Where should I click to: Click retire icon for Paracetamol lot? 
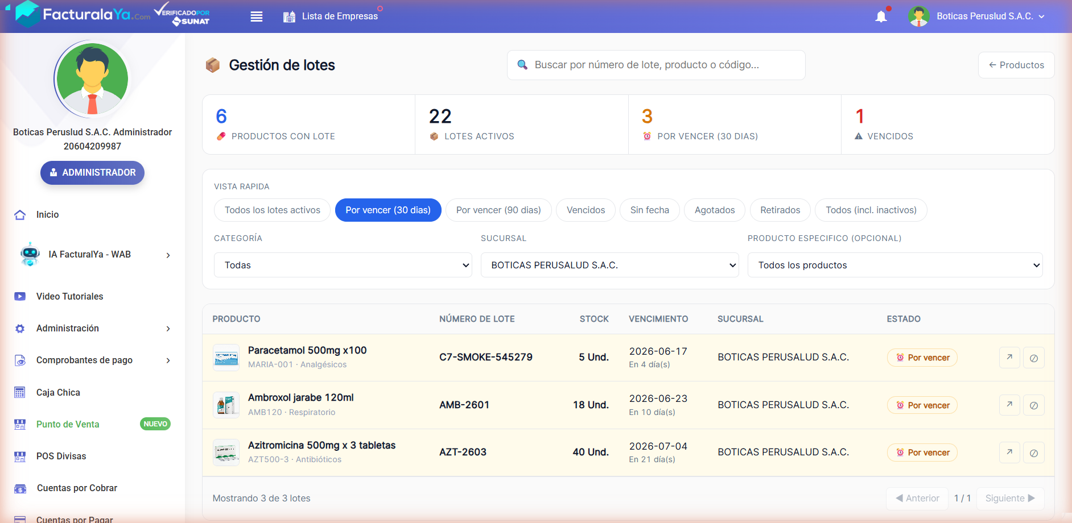tap(1034, 358)
